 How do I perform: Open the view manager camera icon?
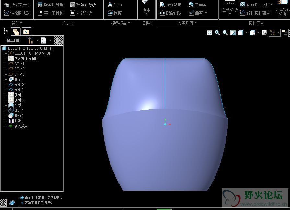coord(265,33)
